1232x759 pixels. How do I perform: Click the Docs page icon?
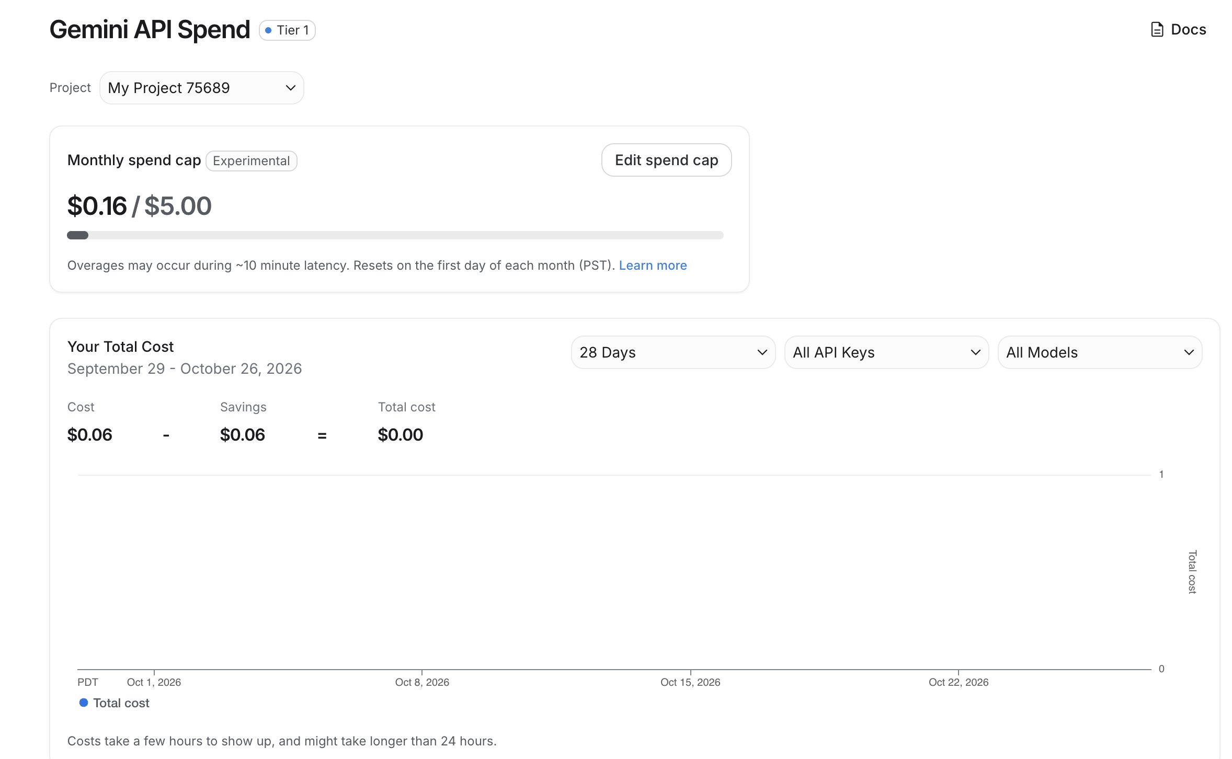[x=1157, y=29]
